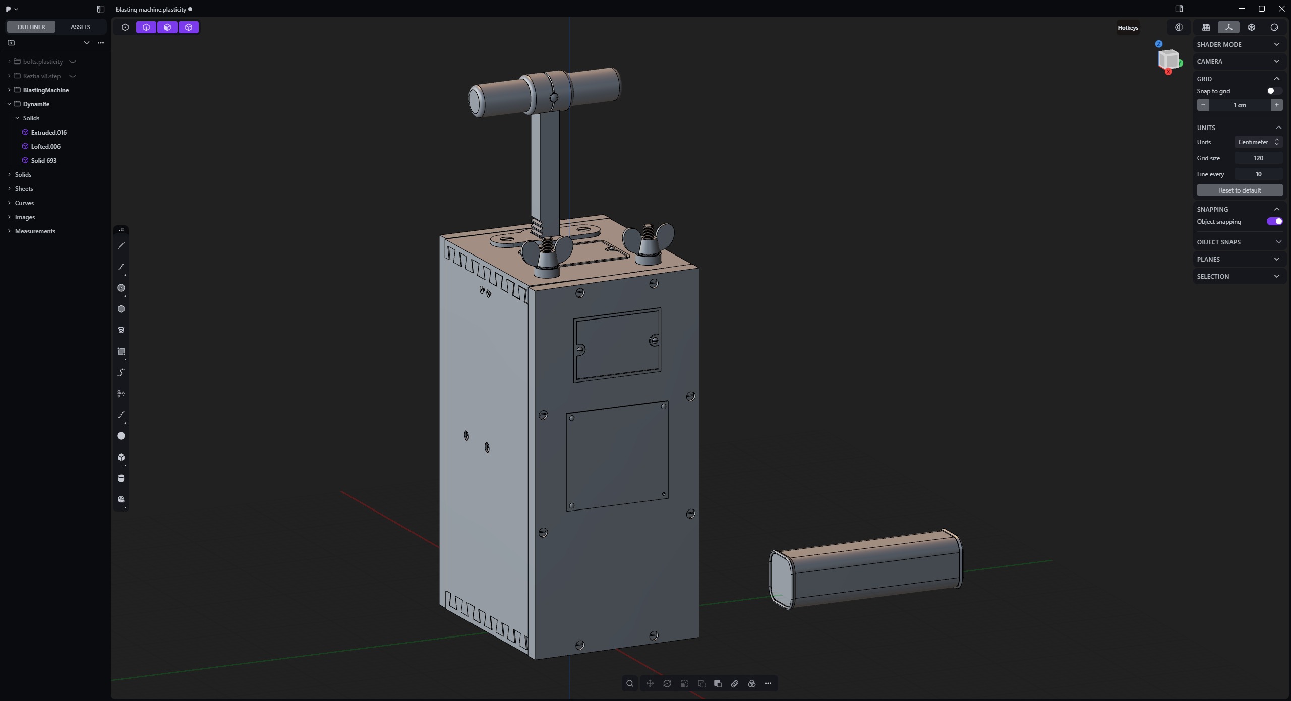Activate the Scale command in bottom bar
This screenshot has width=1291, height=701.
tap(684, 683)
